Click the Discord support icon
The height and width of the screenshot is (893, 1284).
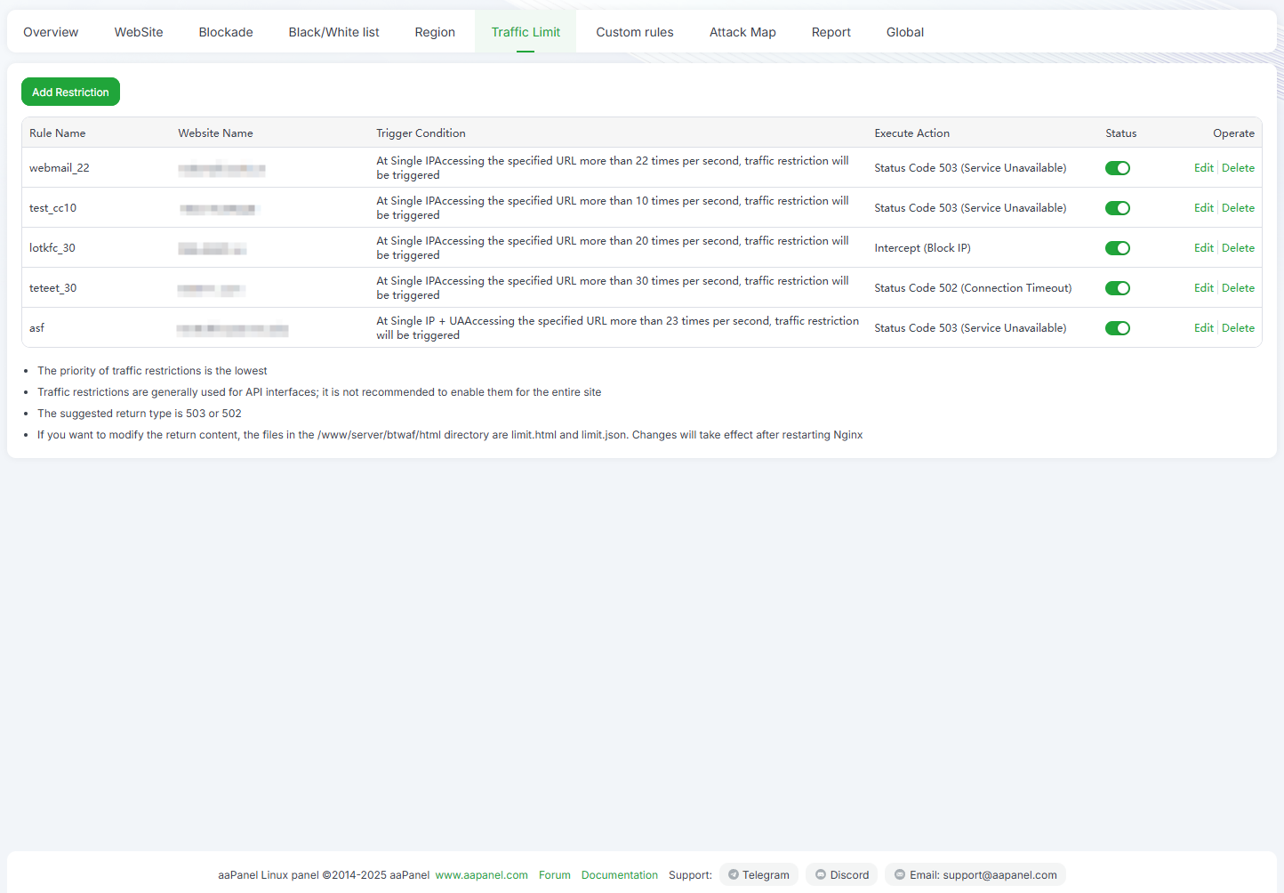[x=821, y=874]
